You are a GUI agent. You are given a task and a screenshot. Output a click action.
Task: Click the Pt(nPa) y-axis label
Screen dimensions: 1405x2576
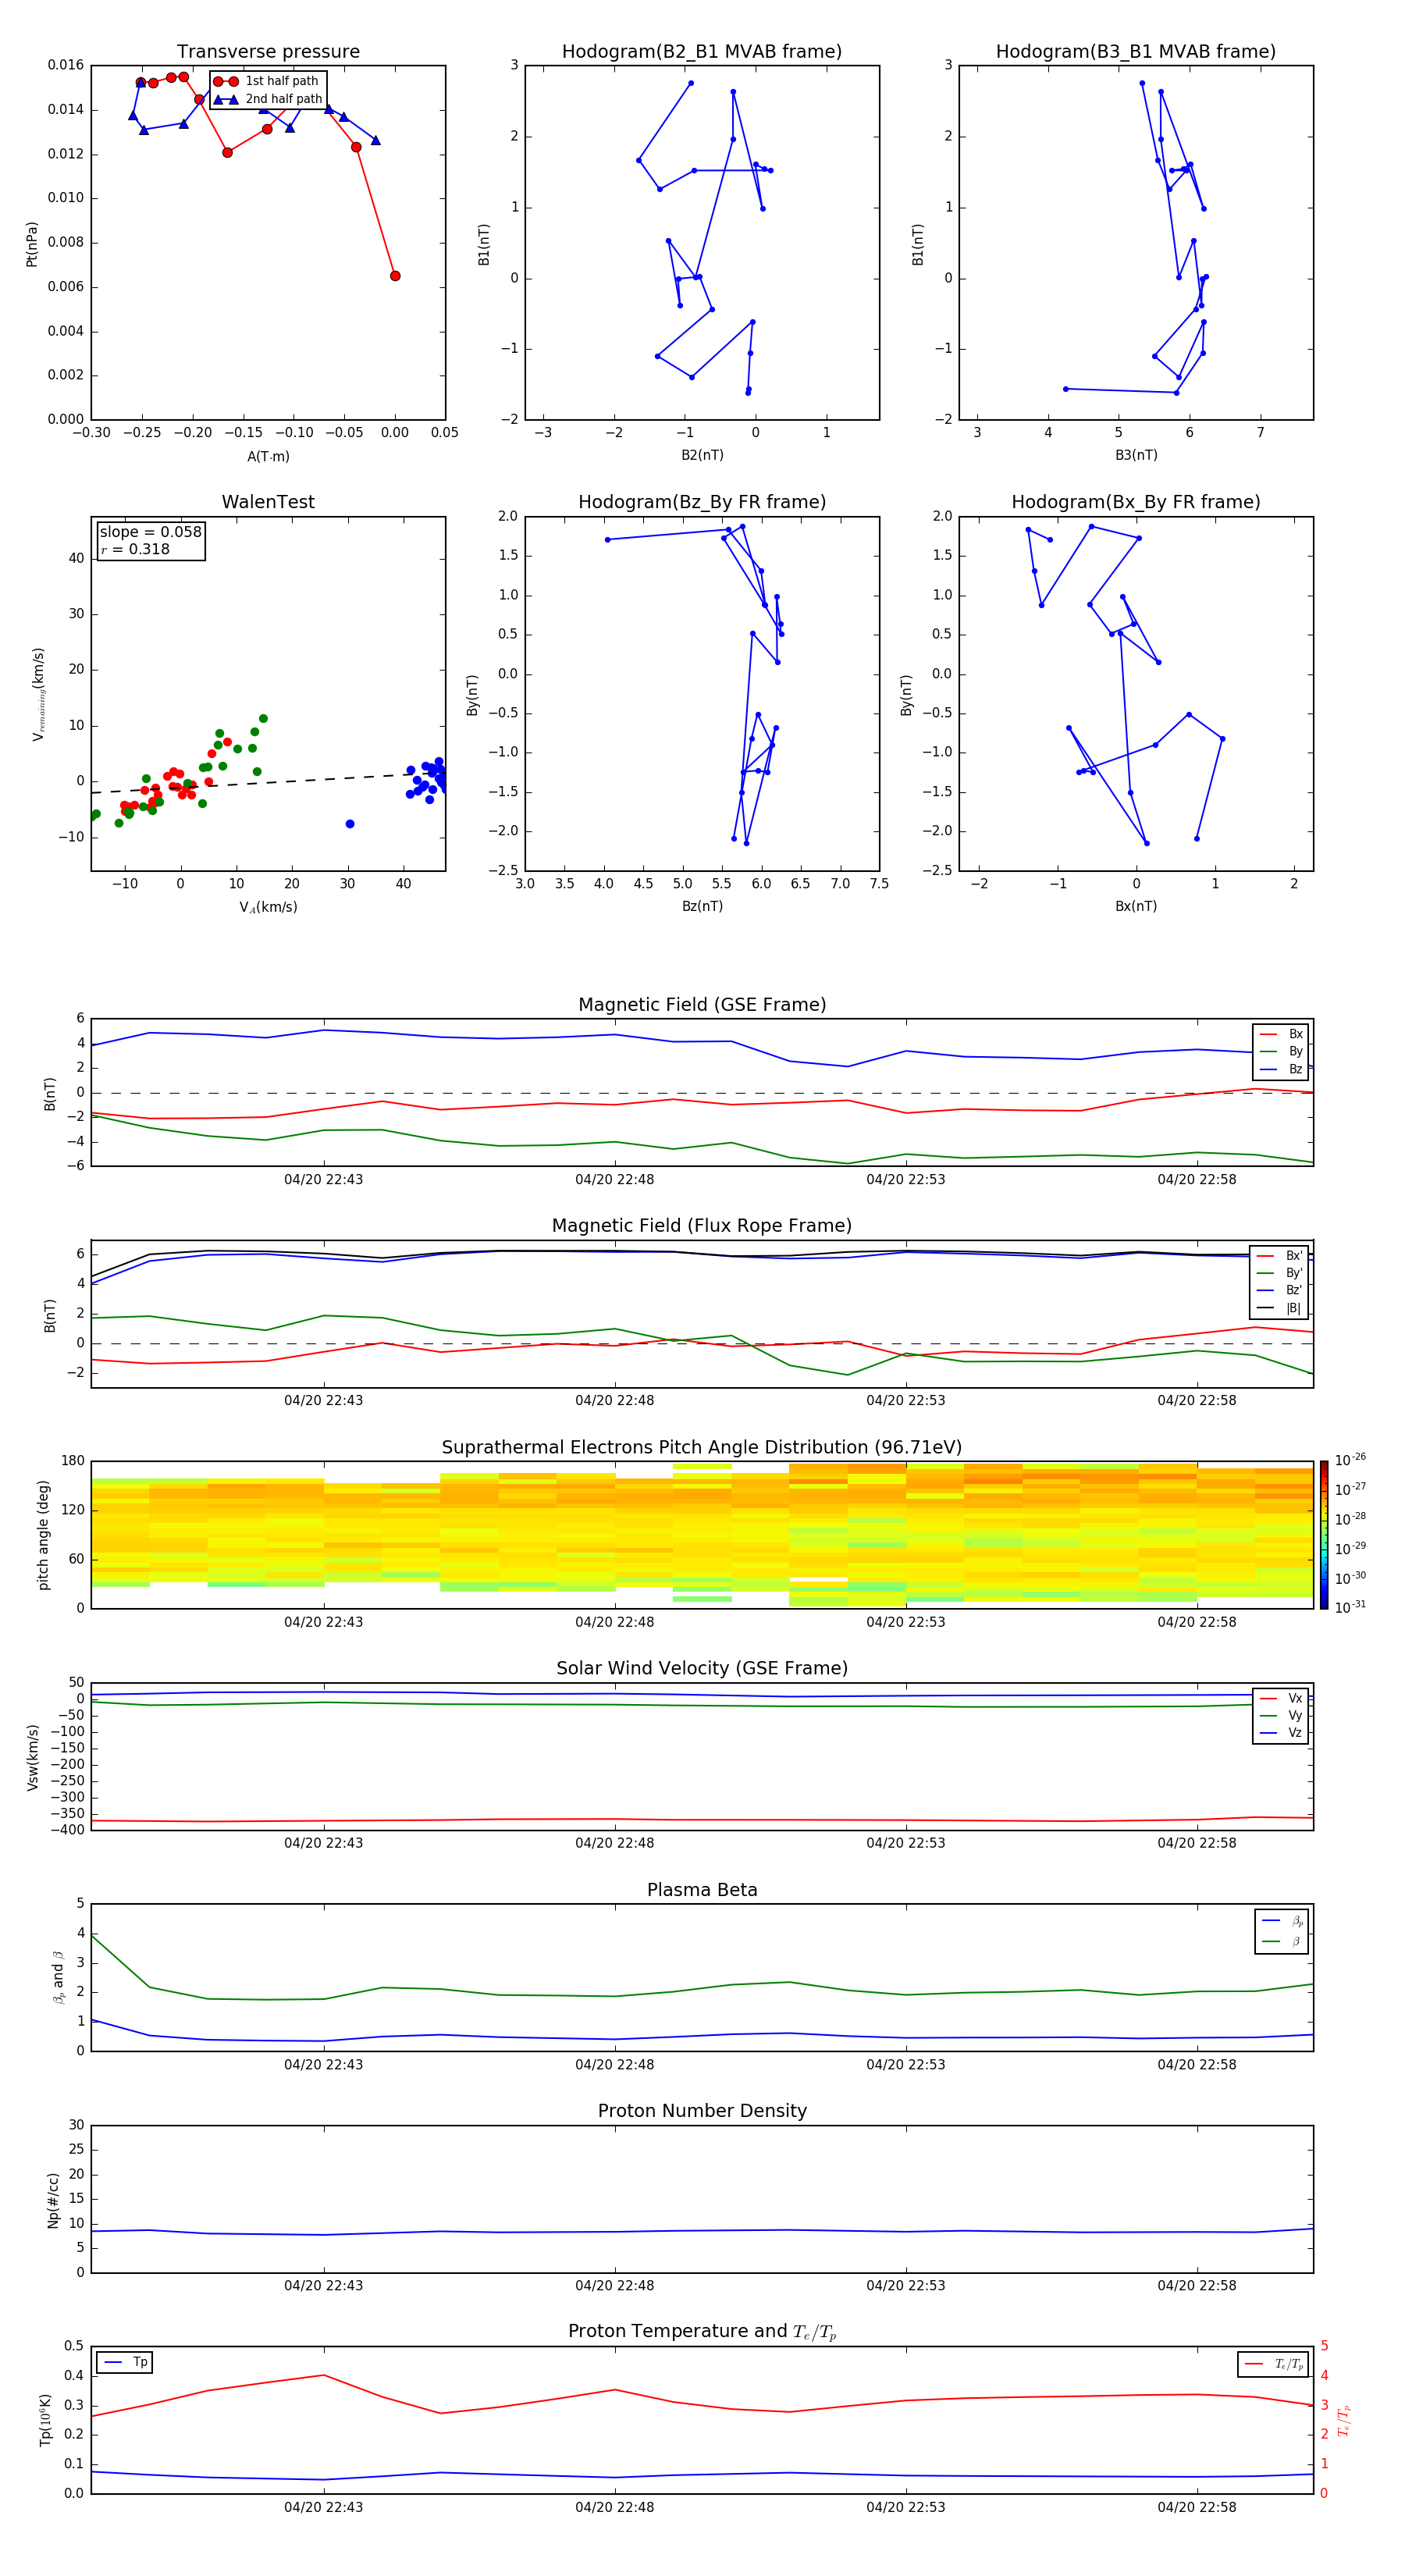(x=32, y=244)
